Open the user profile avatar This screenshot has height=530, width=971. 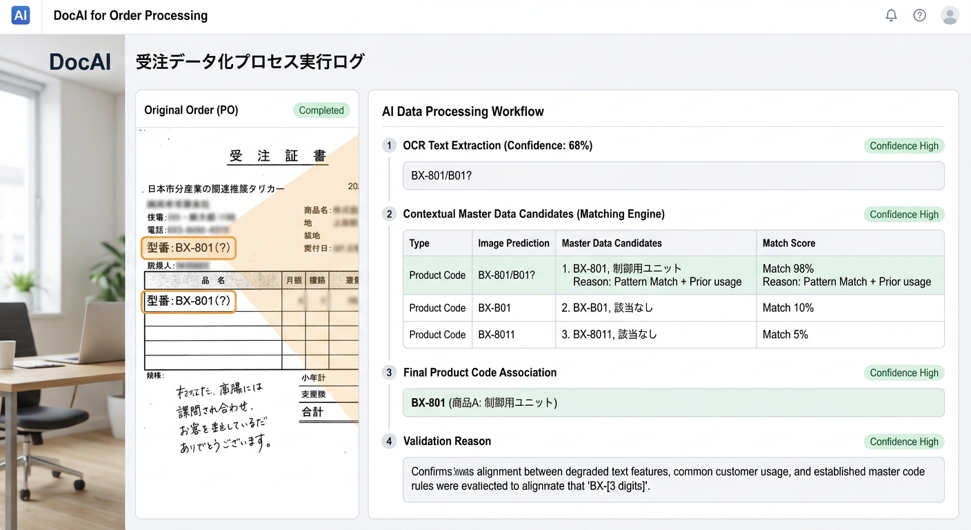pyautogui.click(x=950, y=15)
